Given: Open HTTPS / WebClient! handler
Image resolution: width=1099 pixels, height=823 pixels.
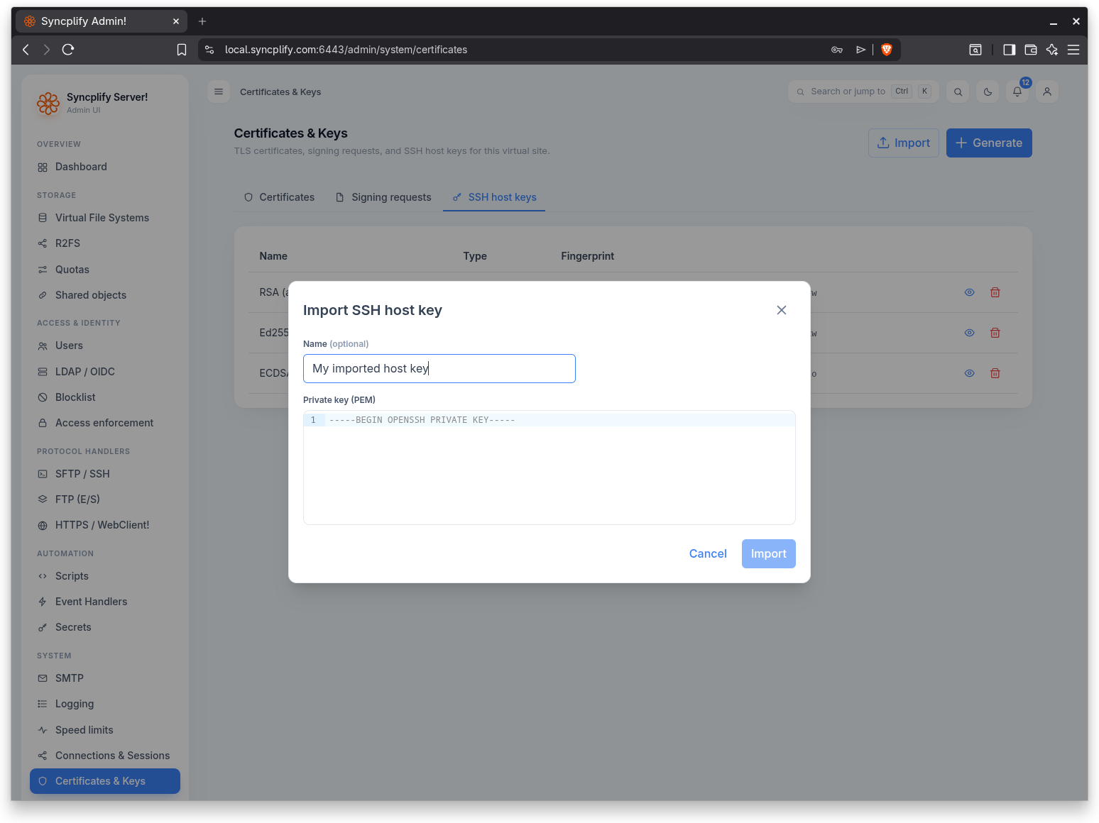Looking at the screenshot, I should (105, 525).
